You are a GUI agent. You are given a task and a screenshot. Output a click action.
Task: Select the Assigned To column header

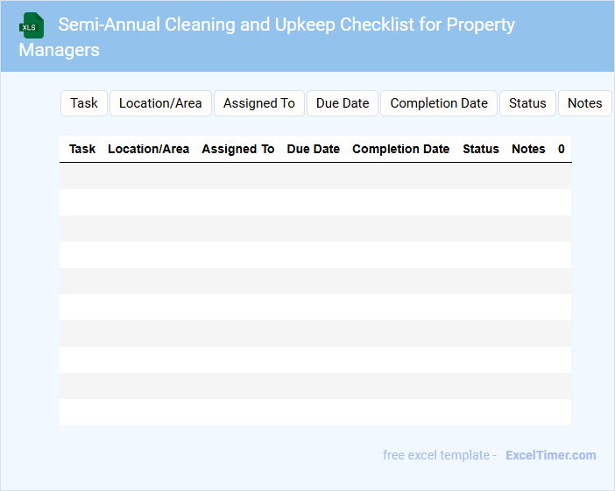(238, 149)
